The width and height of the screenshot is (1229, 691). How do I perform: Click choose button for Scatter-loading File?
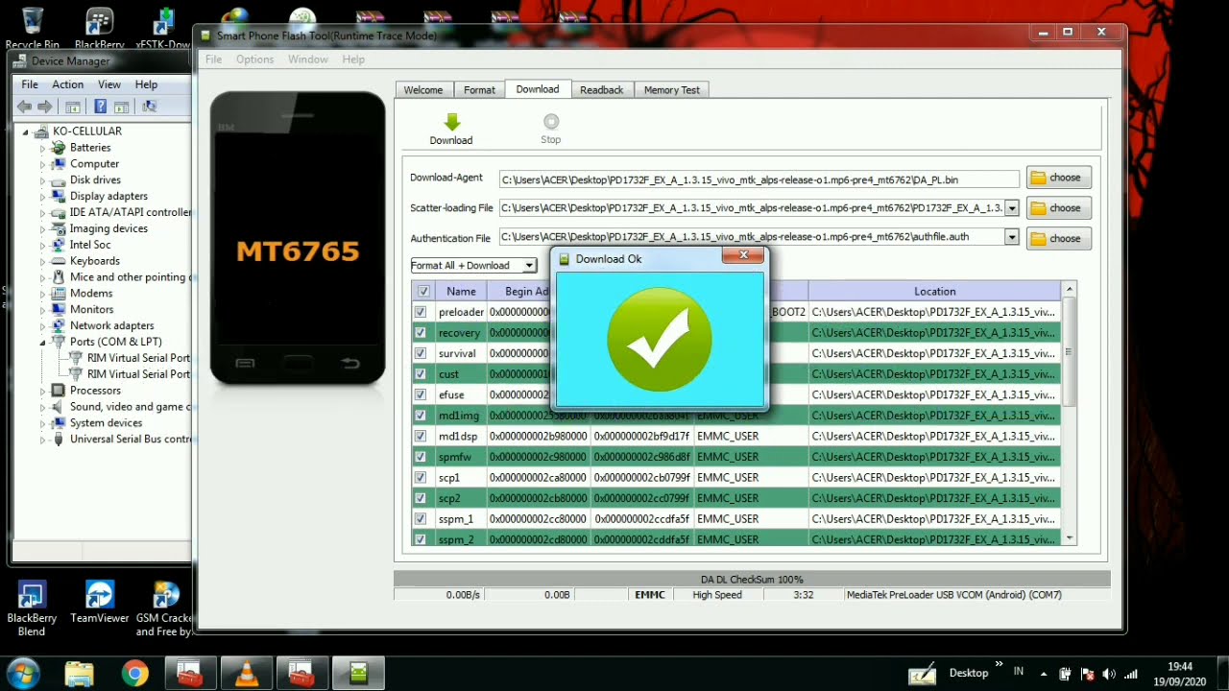[1058, 208]
